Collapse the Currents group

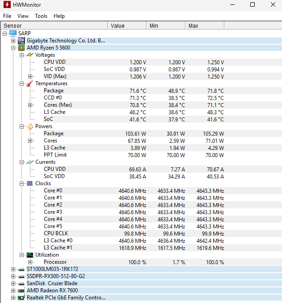pyautogui.click(x=22, y=162)
